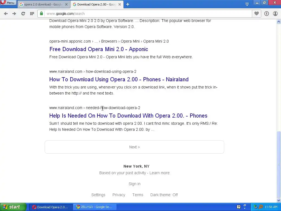Switch to 'ZELLYGO - Google Se...' taskbar window
This screenshot has width=281, height=211.
click(x=95, y=207)
